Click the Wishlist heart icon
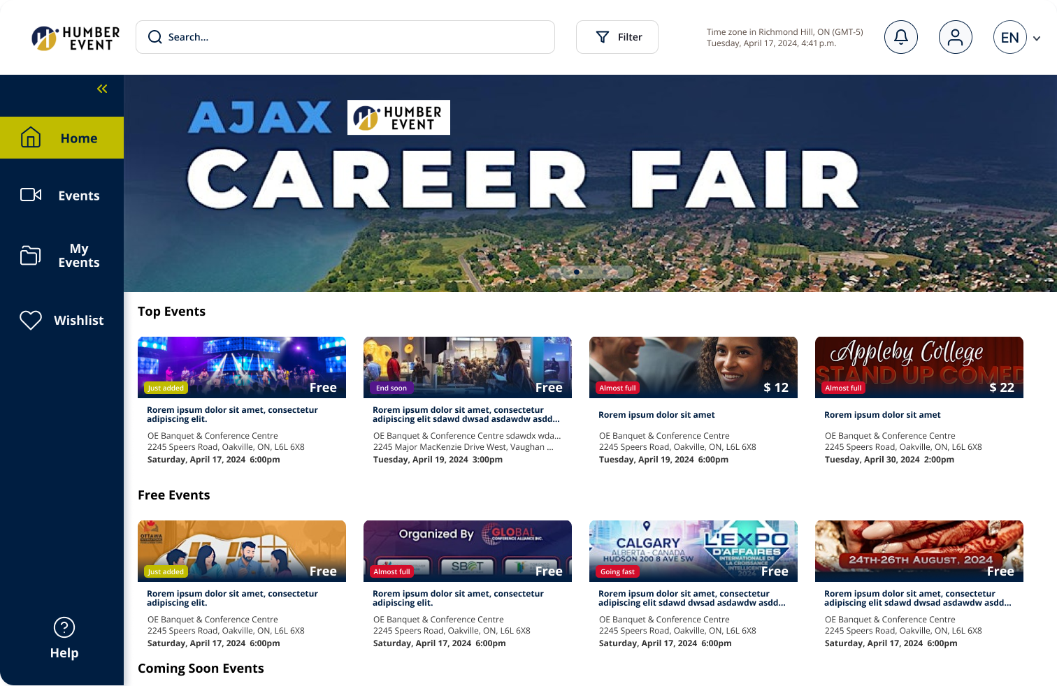Viewport: 1057px width, 686px height. (31, 320)
